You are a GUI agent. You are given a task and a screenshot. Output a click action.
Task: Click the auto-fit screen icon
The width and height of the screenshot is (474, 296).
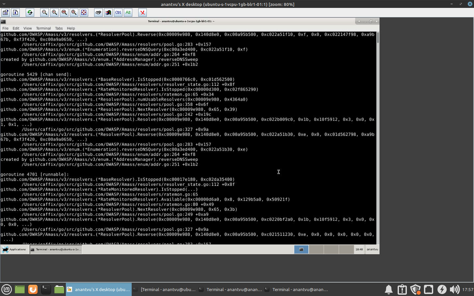tap(84, 12)
